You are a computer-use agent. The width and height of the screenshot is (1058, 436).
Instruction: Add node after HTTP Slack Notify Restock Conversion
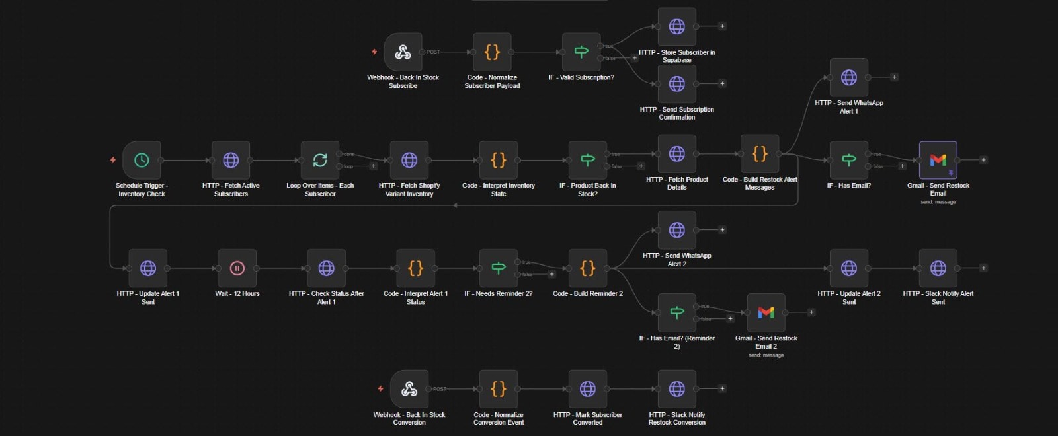[722, 389]
